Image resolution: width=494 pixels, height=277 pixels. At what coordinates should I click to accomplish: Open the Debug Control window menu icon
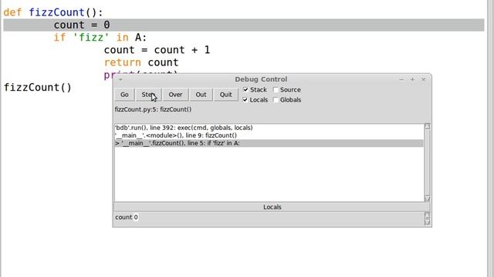pyautogui.click(x=120, y=80)
